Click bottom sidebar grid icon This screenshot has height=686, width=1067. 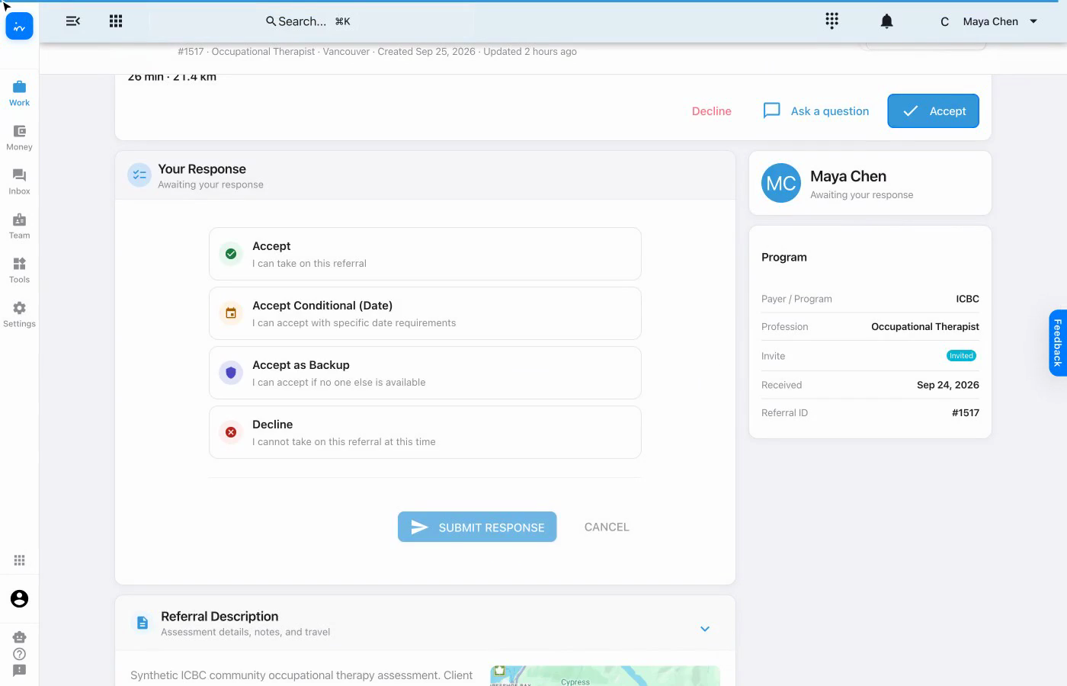point(19,560)
